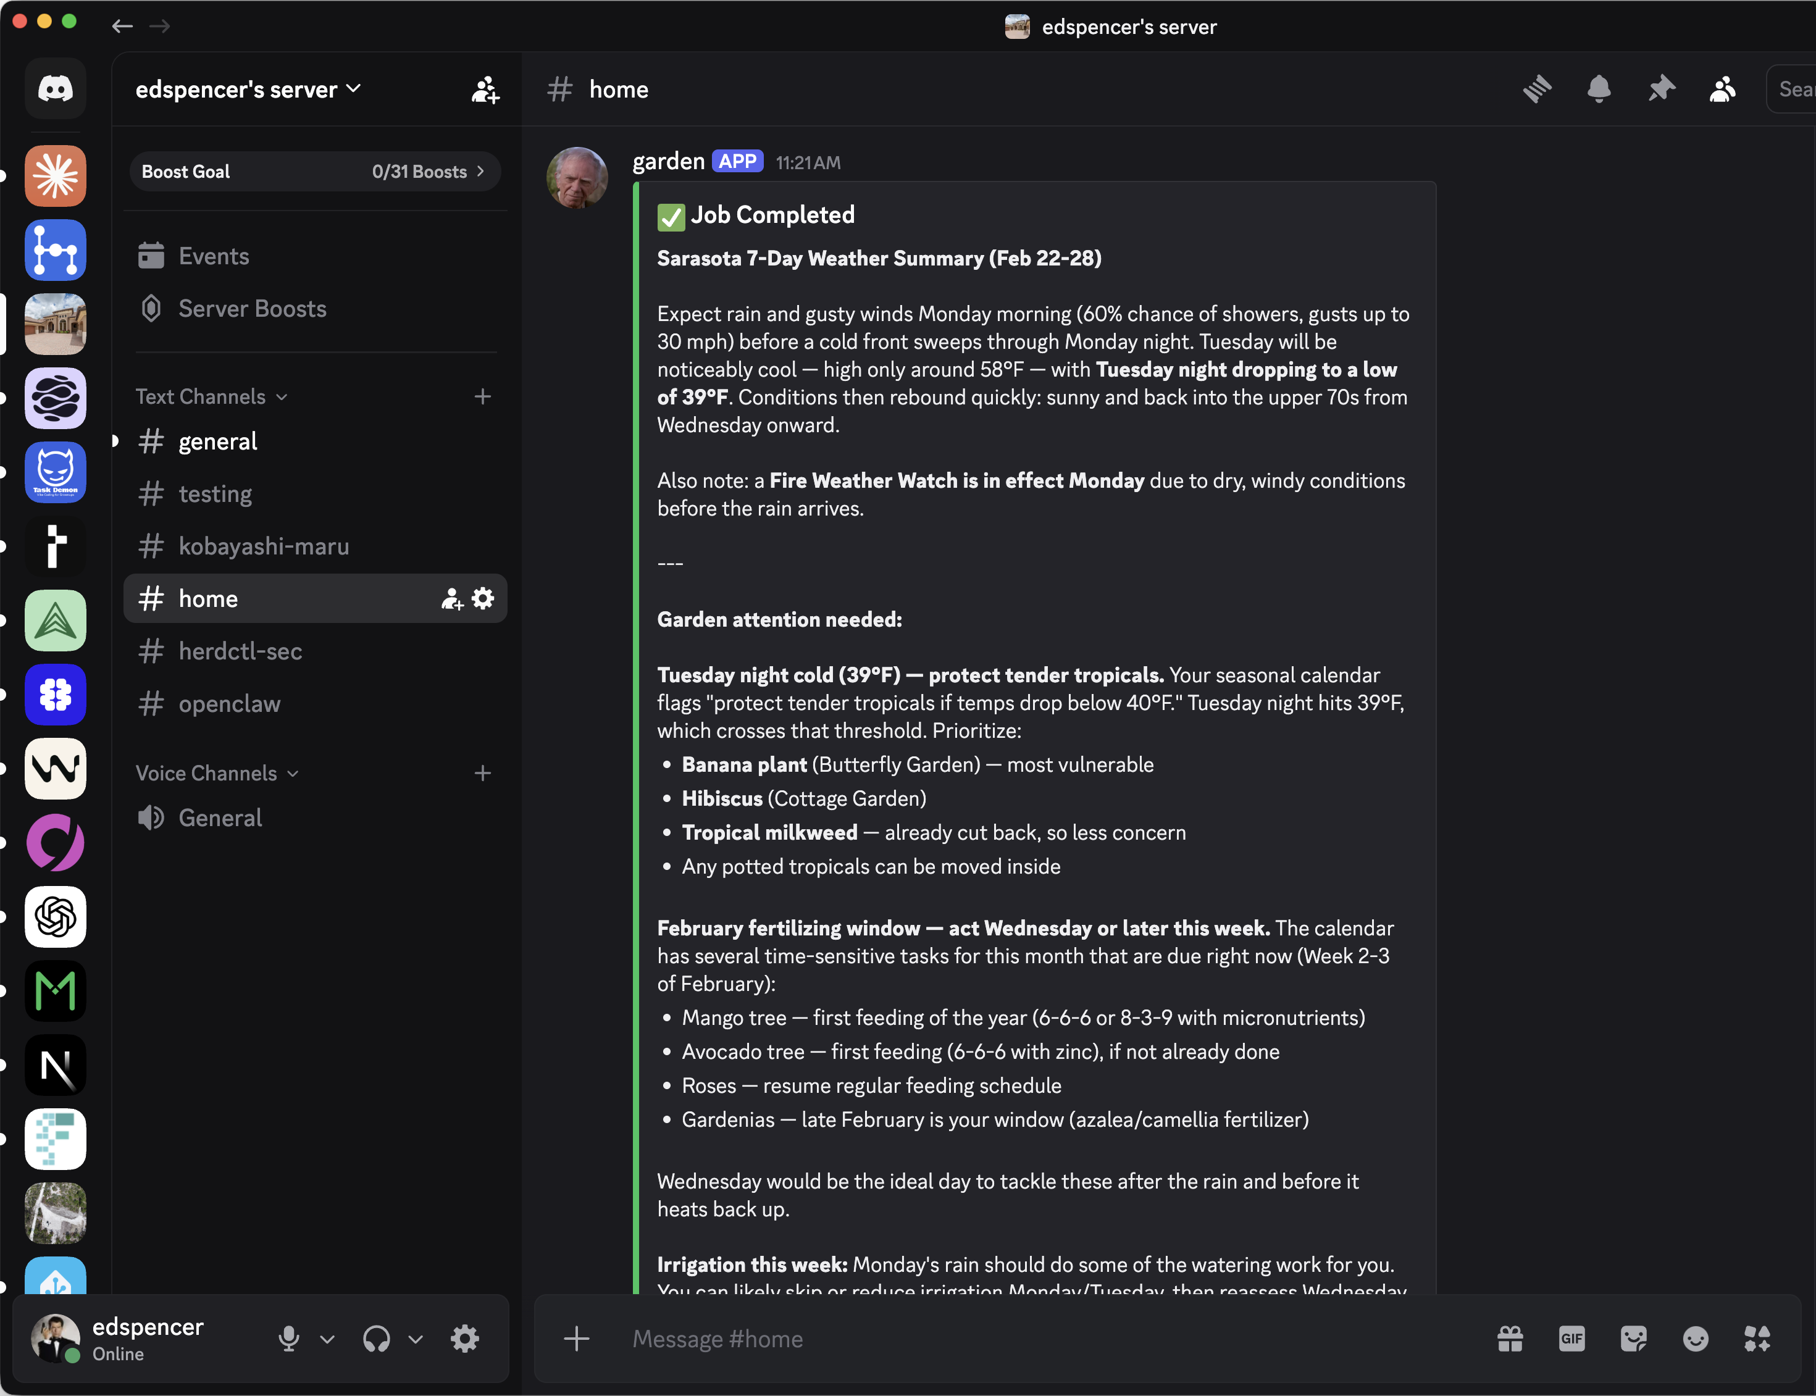The image size is (1816, 1396).
Task: Open the emoji picker
Action: (1694, 1338)
